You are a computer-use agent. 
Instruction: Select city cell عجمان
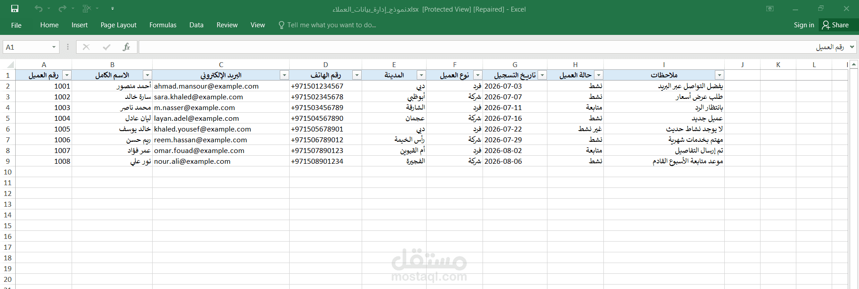click(394, 118)
